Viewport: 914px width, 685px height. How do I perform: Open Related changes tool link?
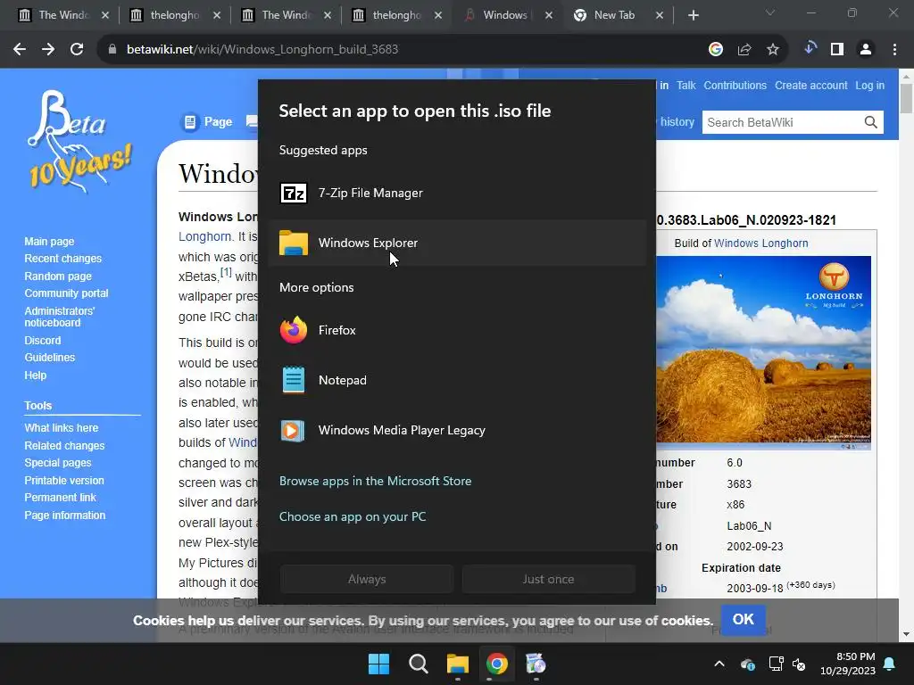(64, 446)
